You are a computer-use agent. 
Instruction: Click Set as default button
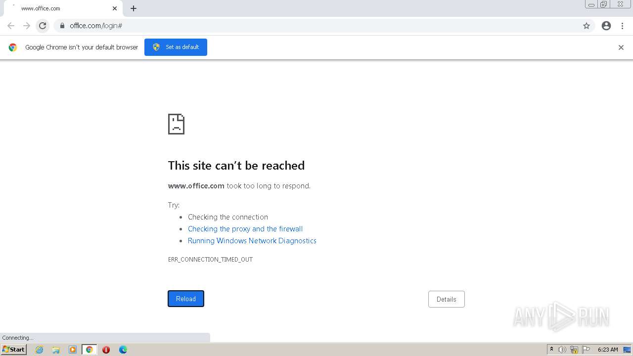[176, 47]
